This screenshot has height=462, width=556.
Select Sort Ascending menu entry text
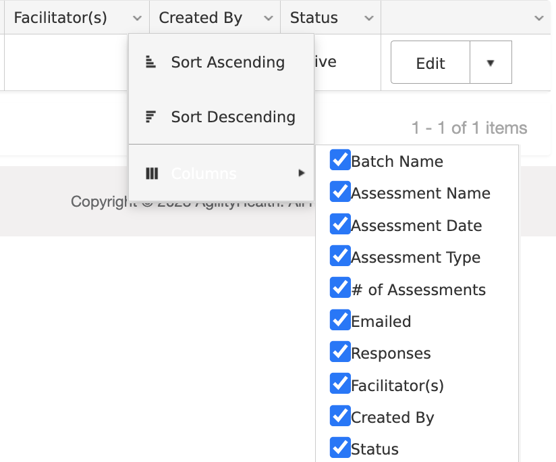point(228,62)
